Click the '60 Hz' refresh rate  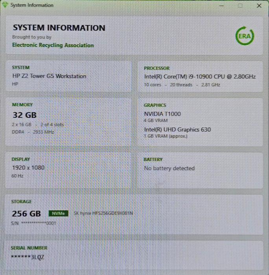pyautogui.click(x=17, y=176)
